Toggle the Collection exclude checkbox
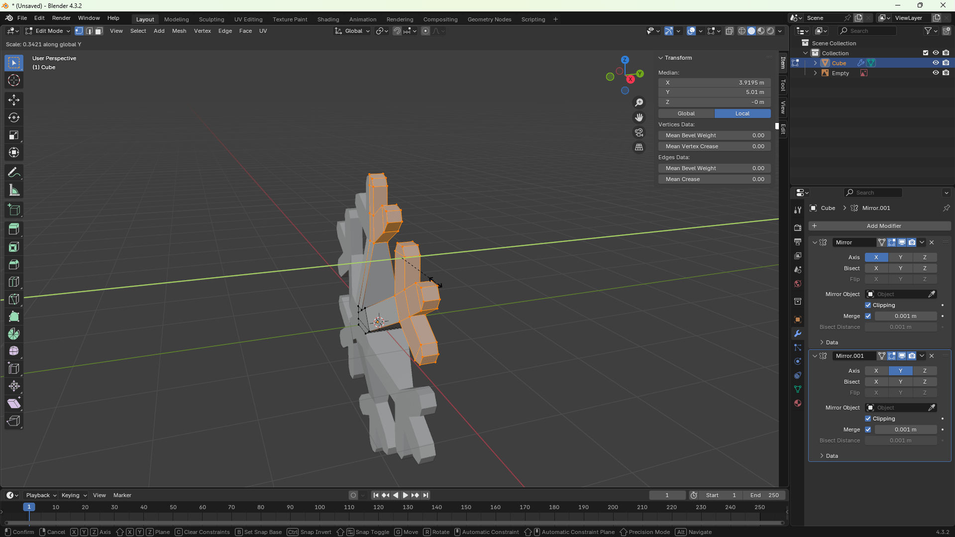The width and height of the screenshot is (955, 537). pyautogui.click(x=926, y=53)
